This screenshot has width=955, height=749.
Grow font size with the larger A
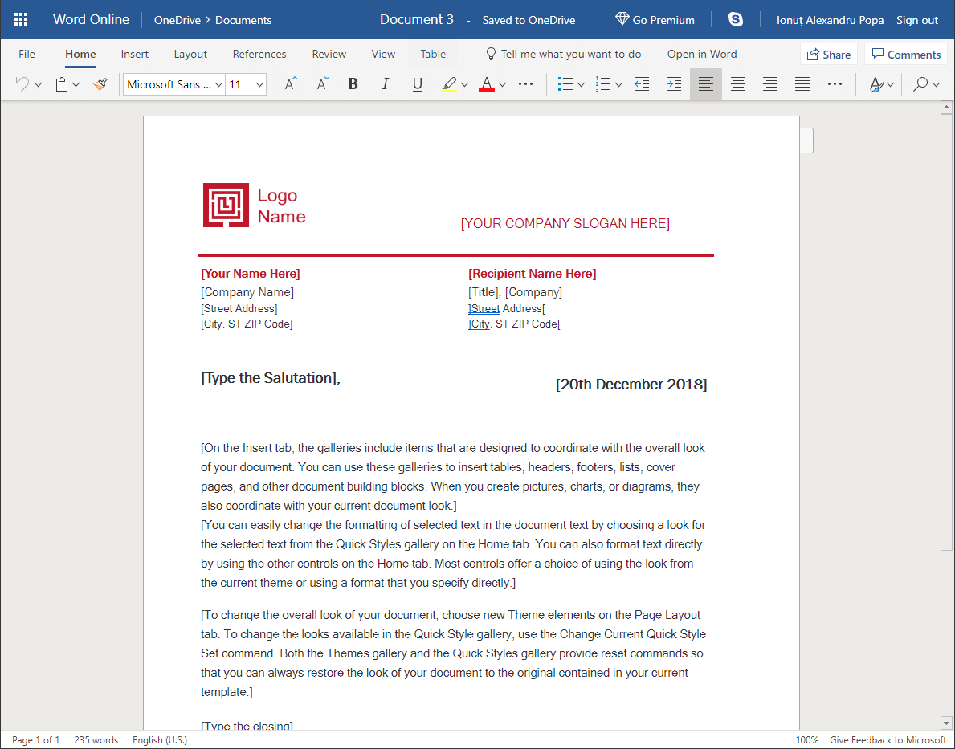(x=291, y=84)
